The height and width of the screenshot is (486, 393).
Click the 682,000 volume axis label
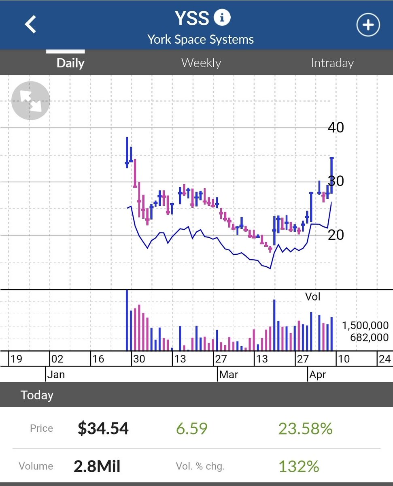[370, 337]
